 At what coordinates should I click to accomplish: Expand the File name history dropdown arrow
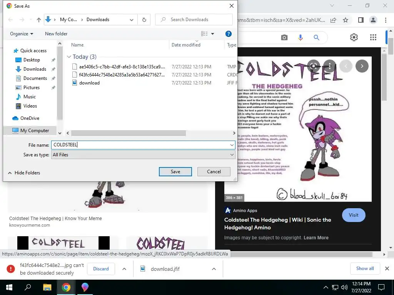pyautogui.click(x=232, y=145)
